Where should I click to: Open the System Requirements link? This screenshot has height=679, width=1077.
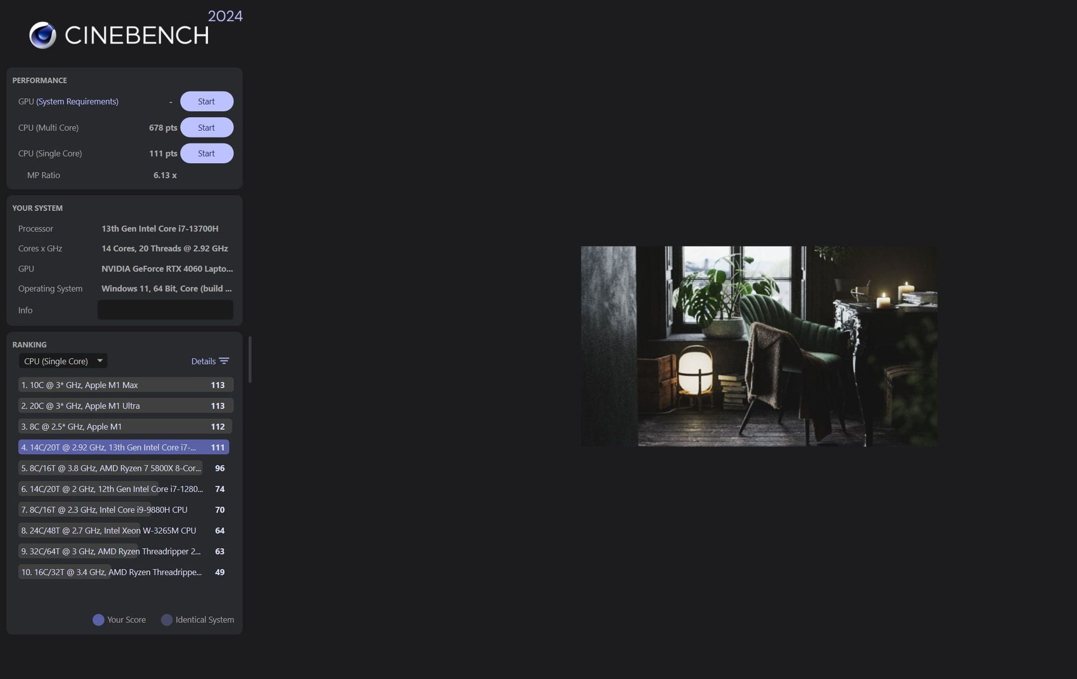77,101
